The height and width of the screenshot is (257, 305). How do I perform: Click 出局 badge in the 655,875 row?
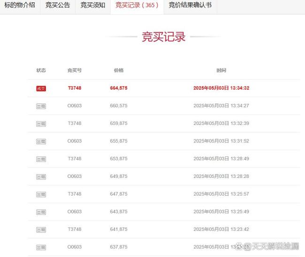click(x=41, y=141)
